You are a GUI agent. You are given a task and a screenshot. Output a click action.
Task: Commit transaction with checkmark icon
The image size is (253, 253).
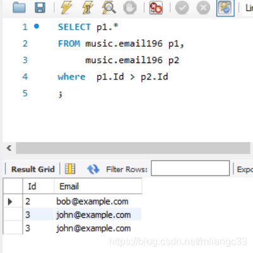(182, 8)
